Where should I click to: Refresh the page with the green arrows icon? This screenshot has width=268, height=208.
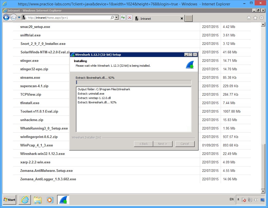click(123, 17)
